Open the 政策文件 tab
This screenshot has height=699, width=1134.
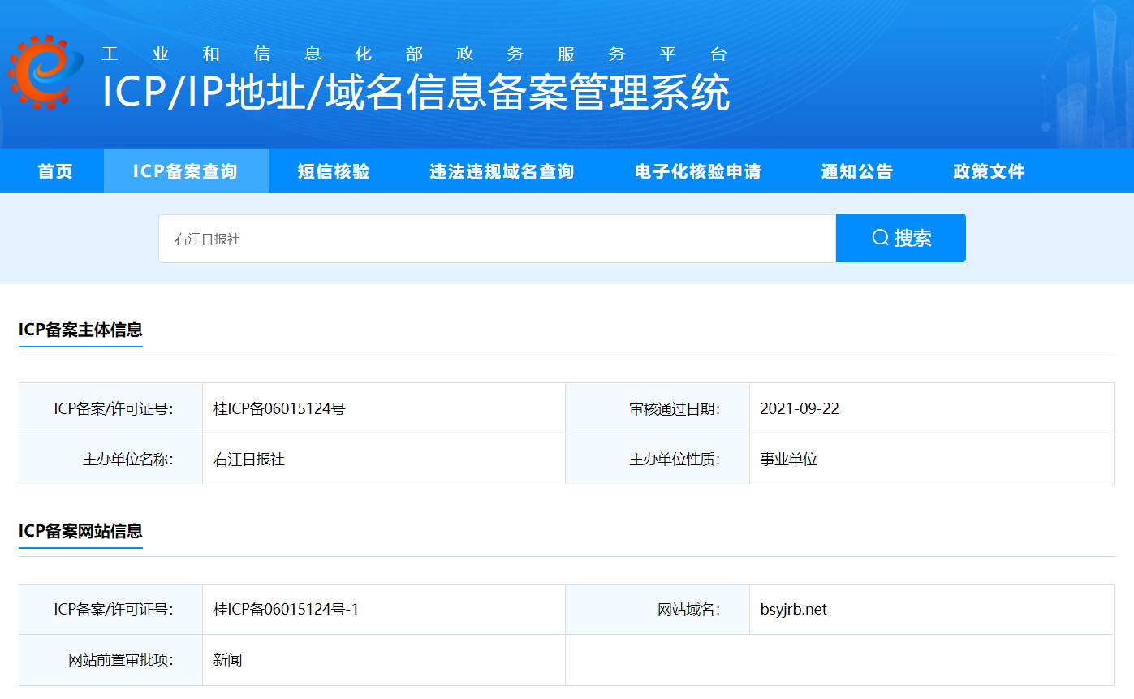(989, 171)
